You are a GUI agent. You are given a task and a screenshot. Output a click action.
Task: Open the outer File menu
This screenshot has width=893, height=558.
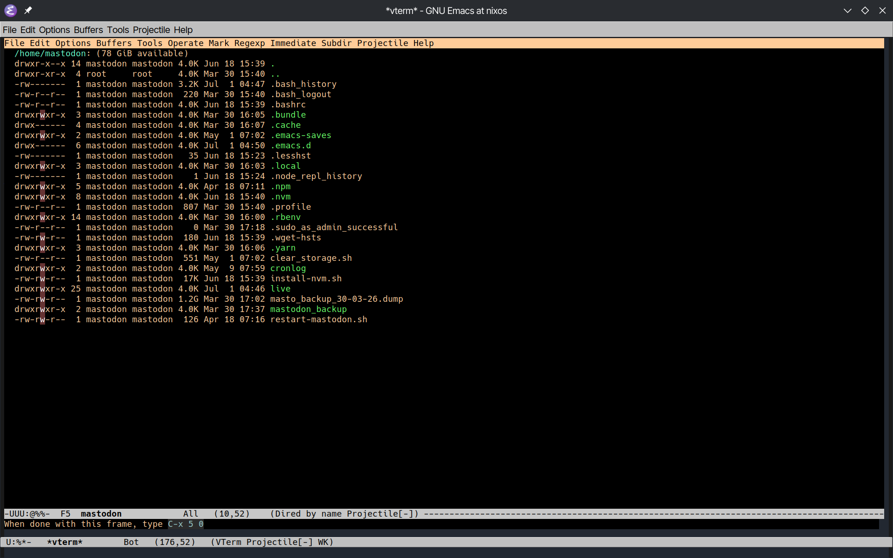[x=9, y=30]
